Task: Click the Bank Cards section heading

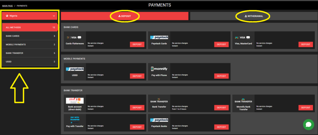Action: [71, 27]
